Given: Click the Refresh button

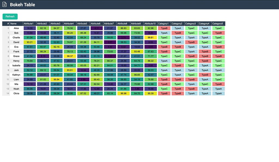Looking at the screenshot, I should point(10,16).
